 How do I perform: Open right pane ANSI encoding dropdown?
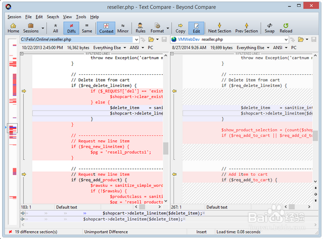coord(280,48)
